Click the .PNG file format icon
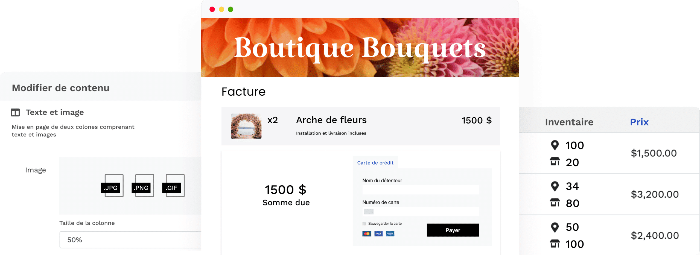700x255 pixels. click(143, 186)
